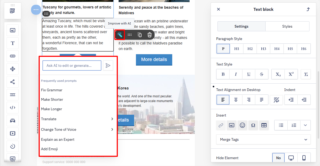This screenshot has width=320, height=166.
Task: Toggle Strikethrough text style
Action: point(262,74)
